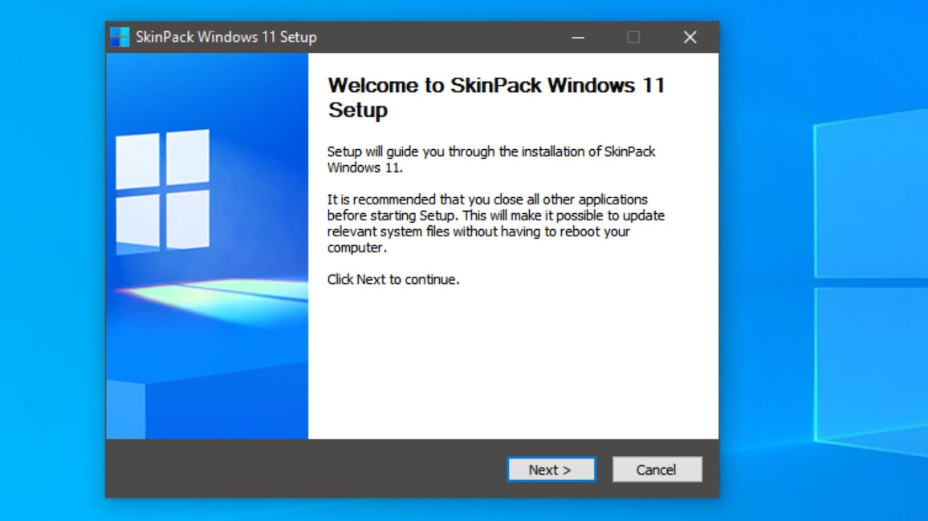The image size is (928, 521).
Task: Click the SkinPack Windows 11 Setup title text
Action: [227, 37]
